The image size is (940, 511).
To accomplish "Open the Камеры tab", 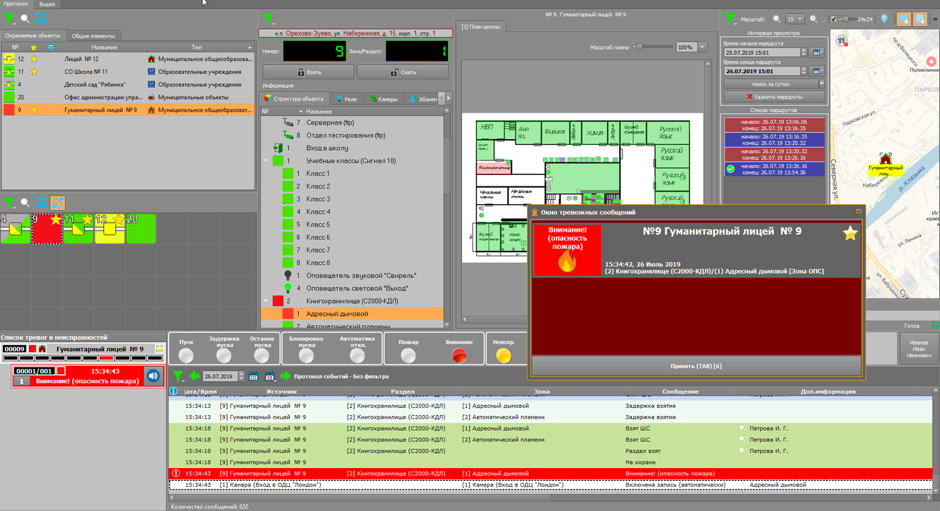I will click(383, 99).
